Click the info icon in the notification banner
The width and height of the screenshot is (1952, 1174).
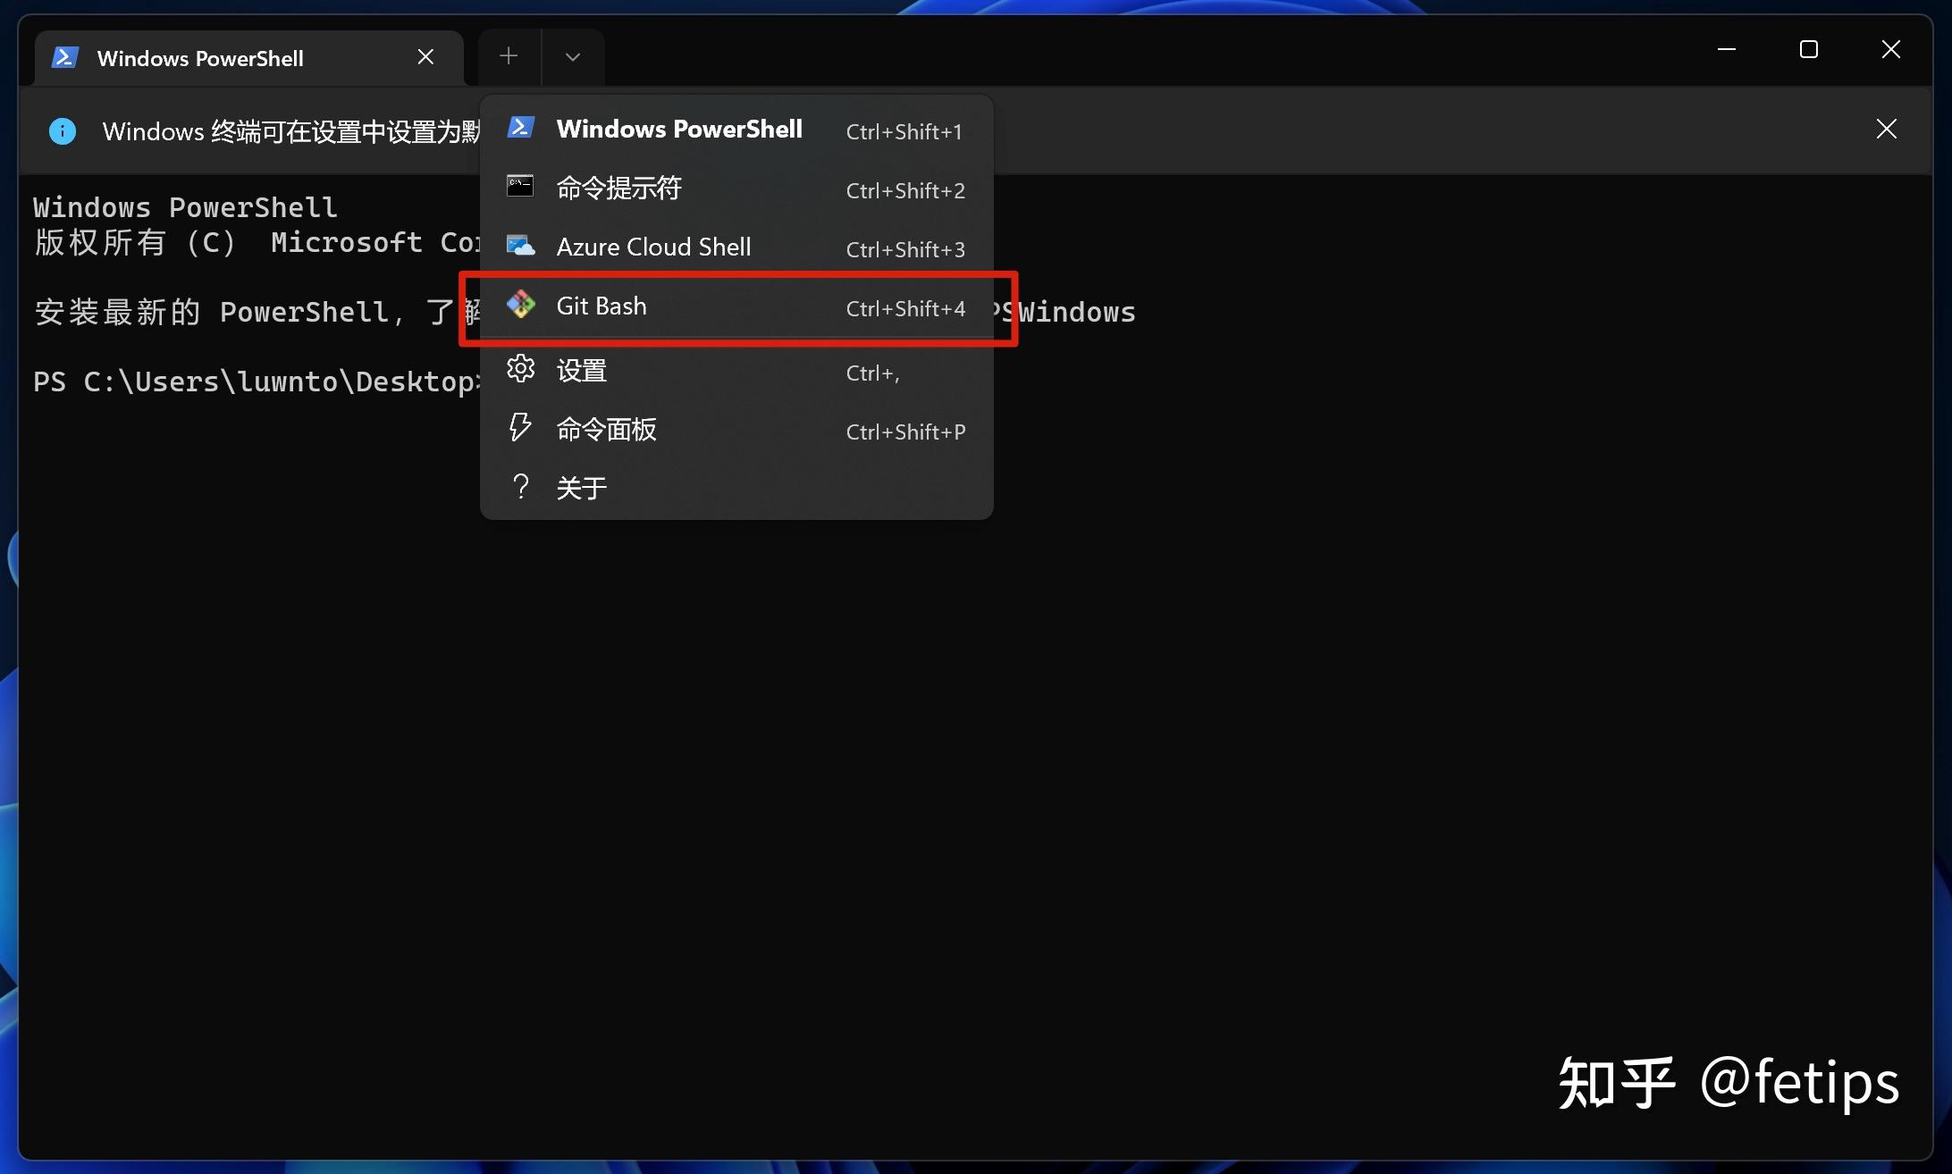tap(63, 130)
